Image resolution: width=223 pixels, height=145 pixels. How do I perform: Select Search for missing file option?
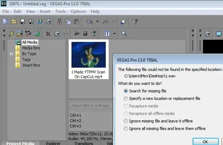point(145,91)
